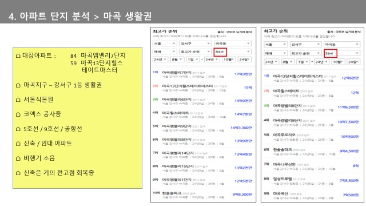Open the 8월 start month dropdown in the 84㎡ panel
This screenshot has width=366, height=206.
tap(177, 60)
